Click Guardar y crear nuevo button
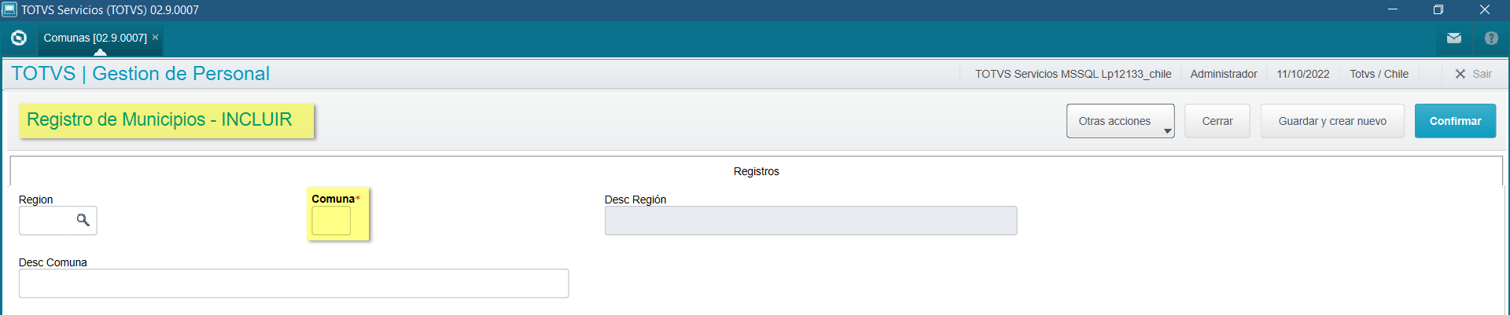Viewport: 1510px width, 315px height. 1331,121
